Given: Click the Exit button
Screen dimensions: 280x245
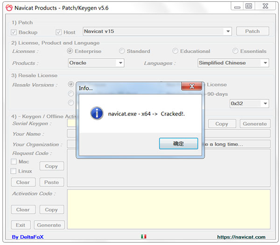Looking at the screenshot, I should (x=21, y=225).
